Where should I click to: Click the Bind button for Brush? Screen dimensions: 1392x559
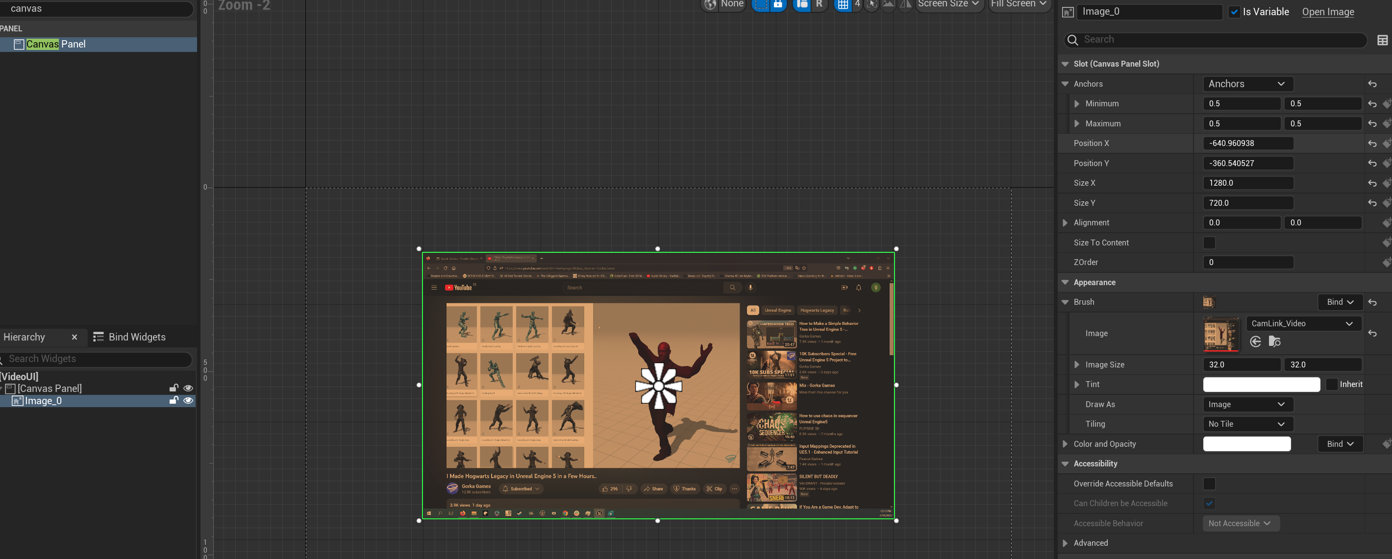(x=1339, y=302)
